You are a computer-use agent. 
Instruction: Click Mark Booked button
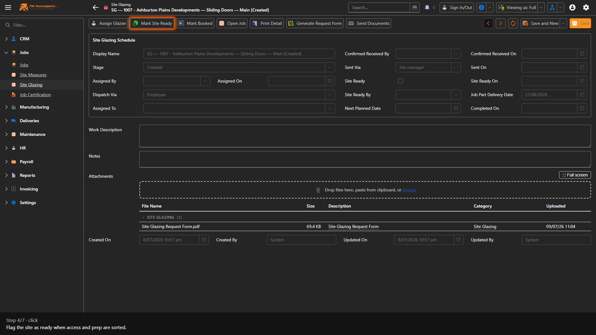[x=195, y=23]
